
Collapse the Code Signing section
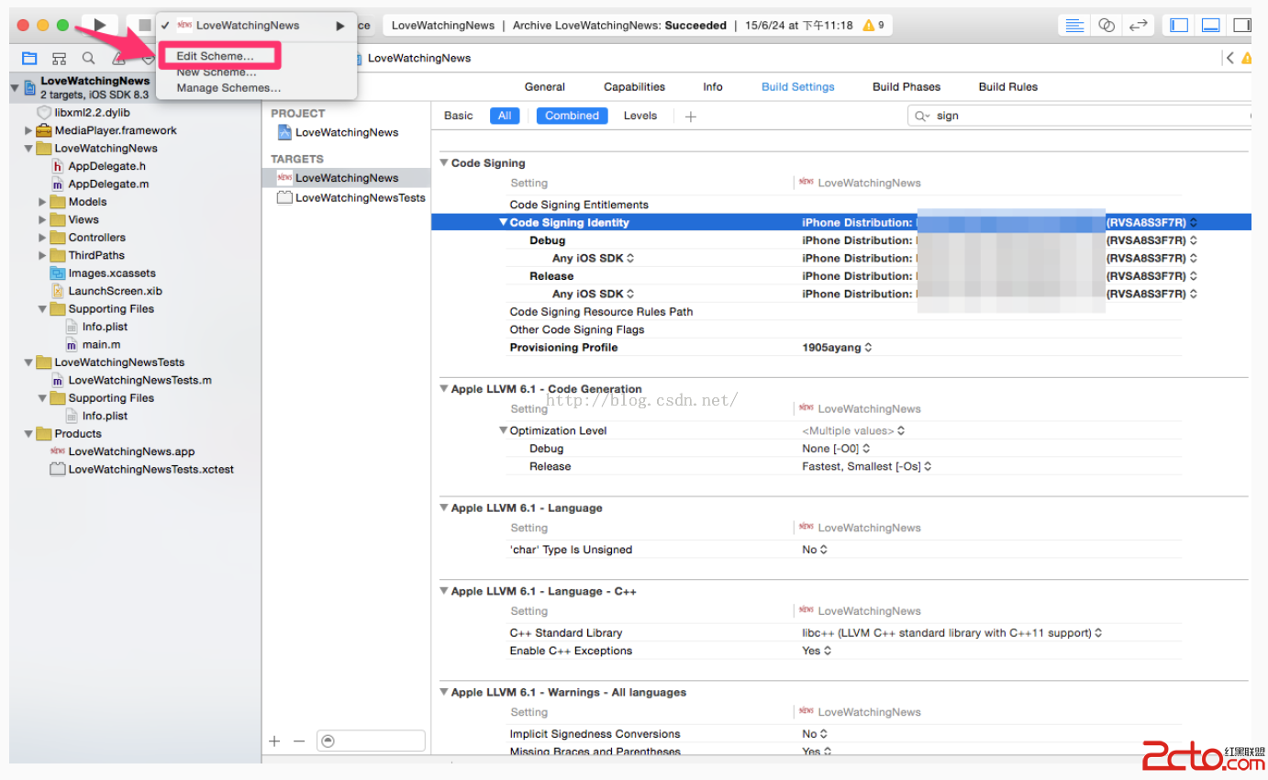point(444,163)
